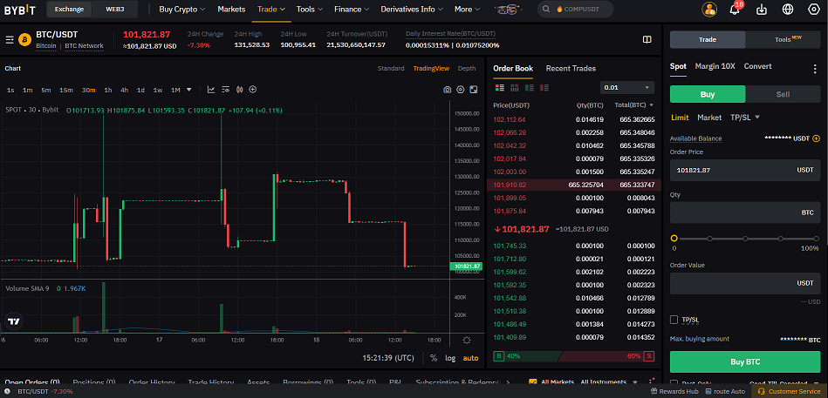828x398 pixels.
Task: Open the Rewards Hub link
Action: pyautogui.click(x=674, y=391)
